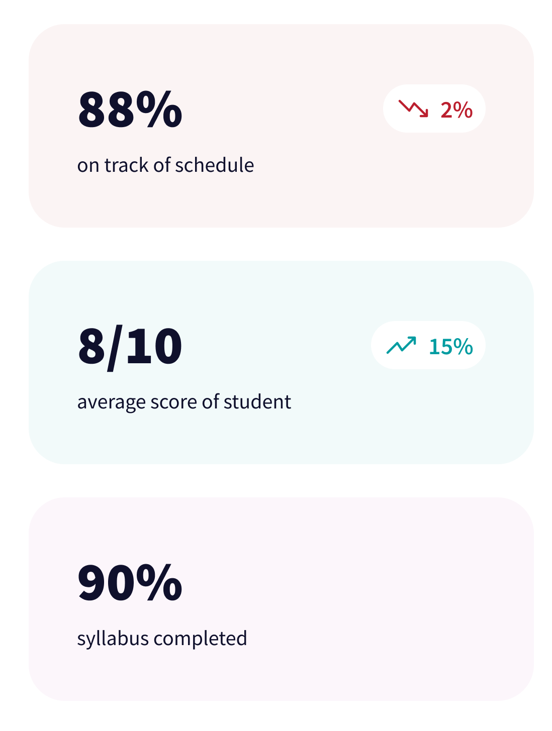Select the 2% decline indicator badge
Viewport: 552px width, 731px height.
click(x=434, y=109)
